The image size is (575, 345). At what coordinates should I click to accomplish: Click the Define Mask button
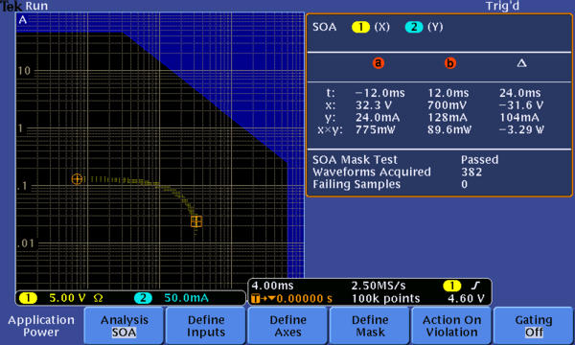click(x=370, y=326)
